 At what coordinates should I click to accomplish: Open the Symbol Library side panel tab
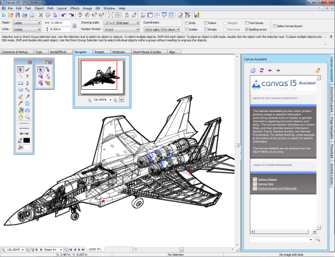coord(332,174)
